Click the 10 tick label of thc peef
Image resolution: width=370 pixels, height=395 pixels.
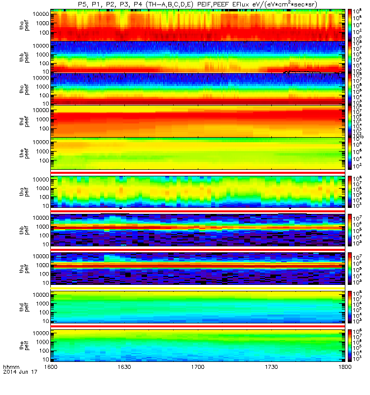(x=46, y=104)
